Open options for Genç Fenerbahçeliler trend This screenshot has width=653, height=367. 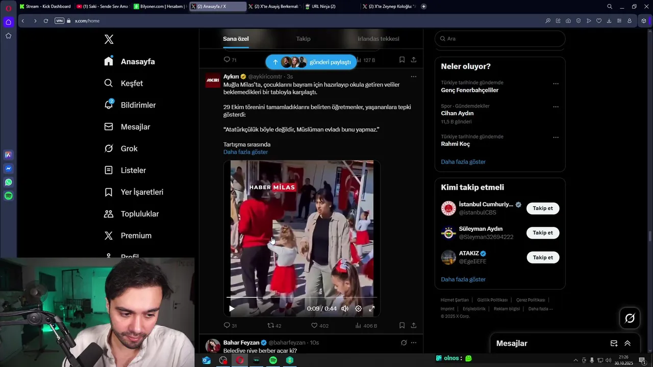pyautogui.click(x=556, y=84)
